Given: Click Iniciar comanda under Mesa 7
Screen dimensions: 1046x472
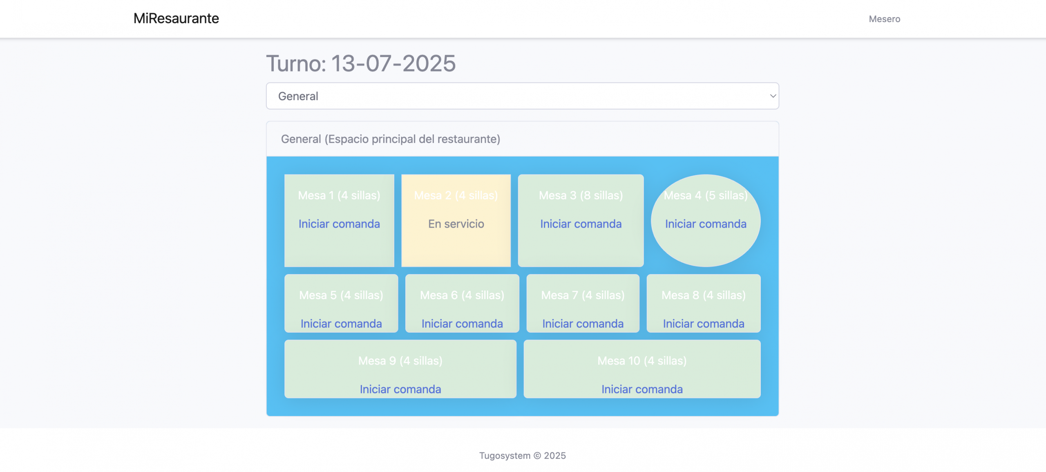Looking at the screenshot, I should coord(583,324).
